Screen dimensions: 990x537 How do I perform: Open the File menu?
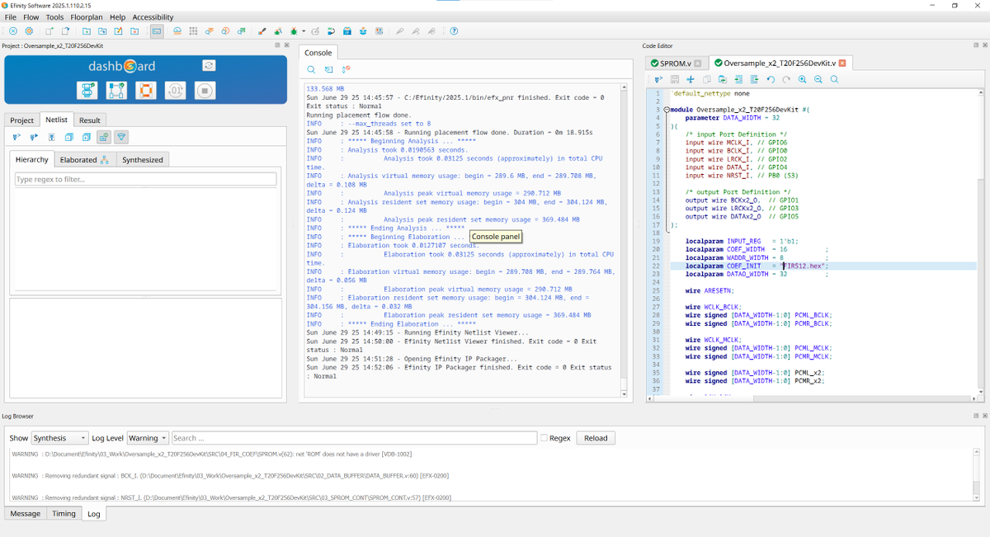11,16
